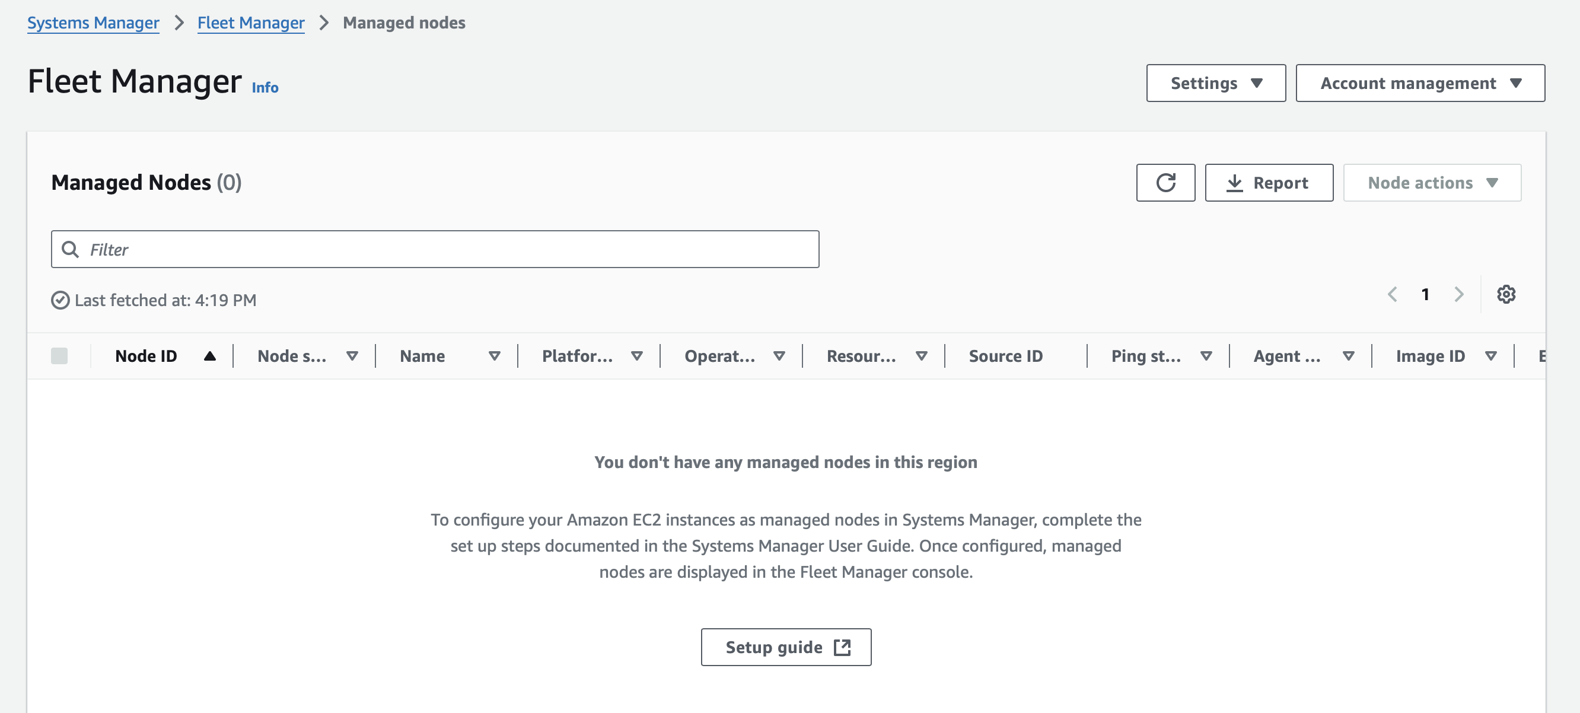Sort by Ping status column arrow
The width and height of the screenshot is (1580, 713).
tap(1206, 356)
